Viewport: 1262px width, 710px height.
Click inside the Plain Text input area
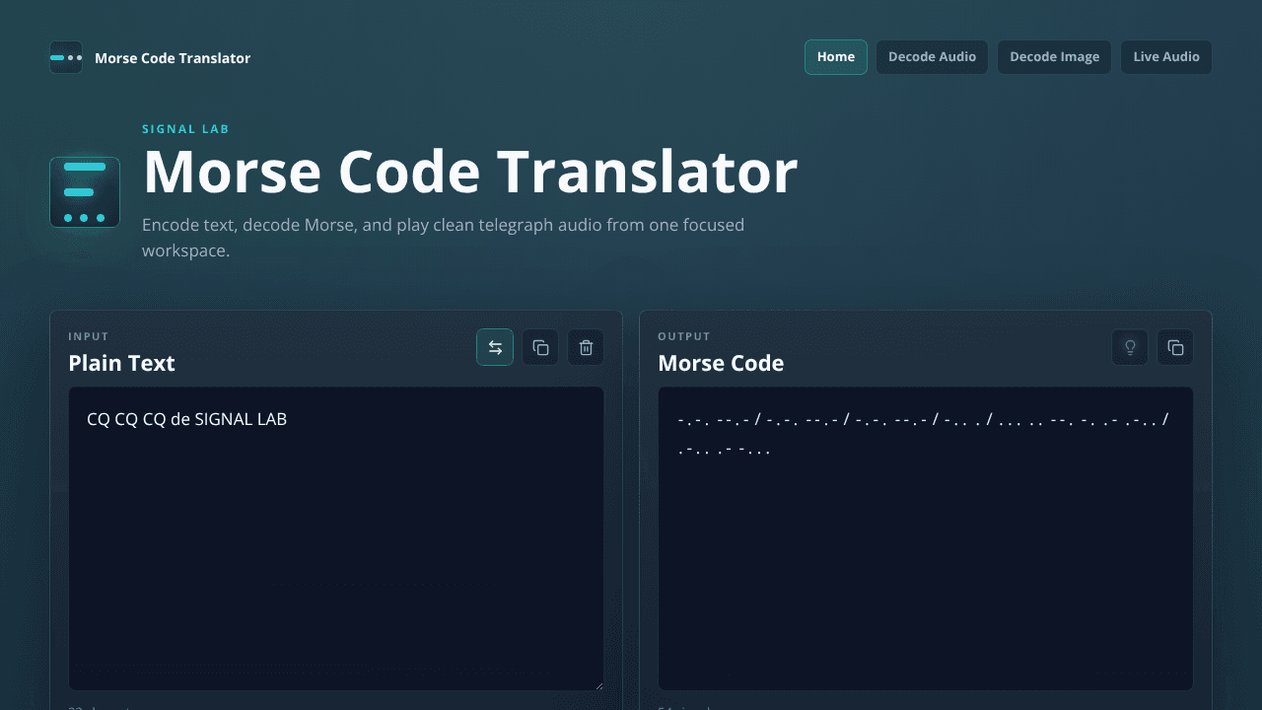(x=336, y=538)
